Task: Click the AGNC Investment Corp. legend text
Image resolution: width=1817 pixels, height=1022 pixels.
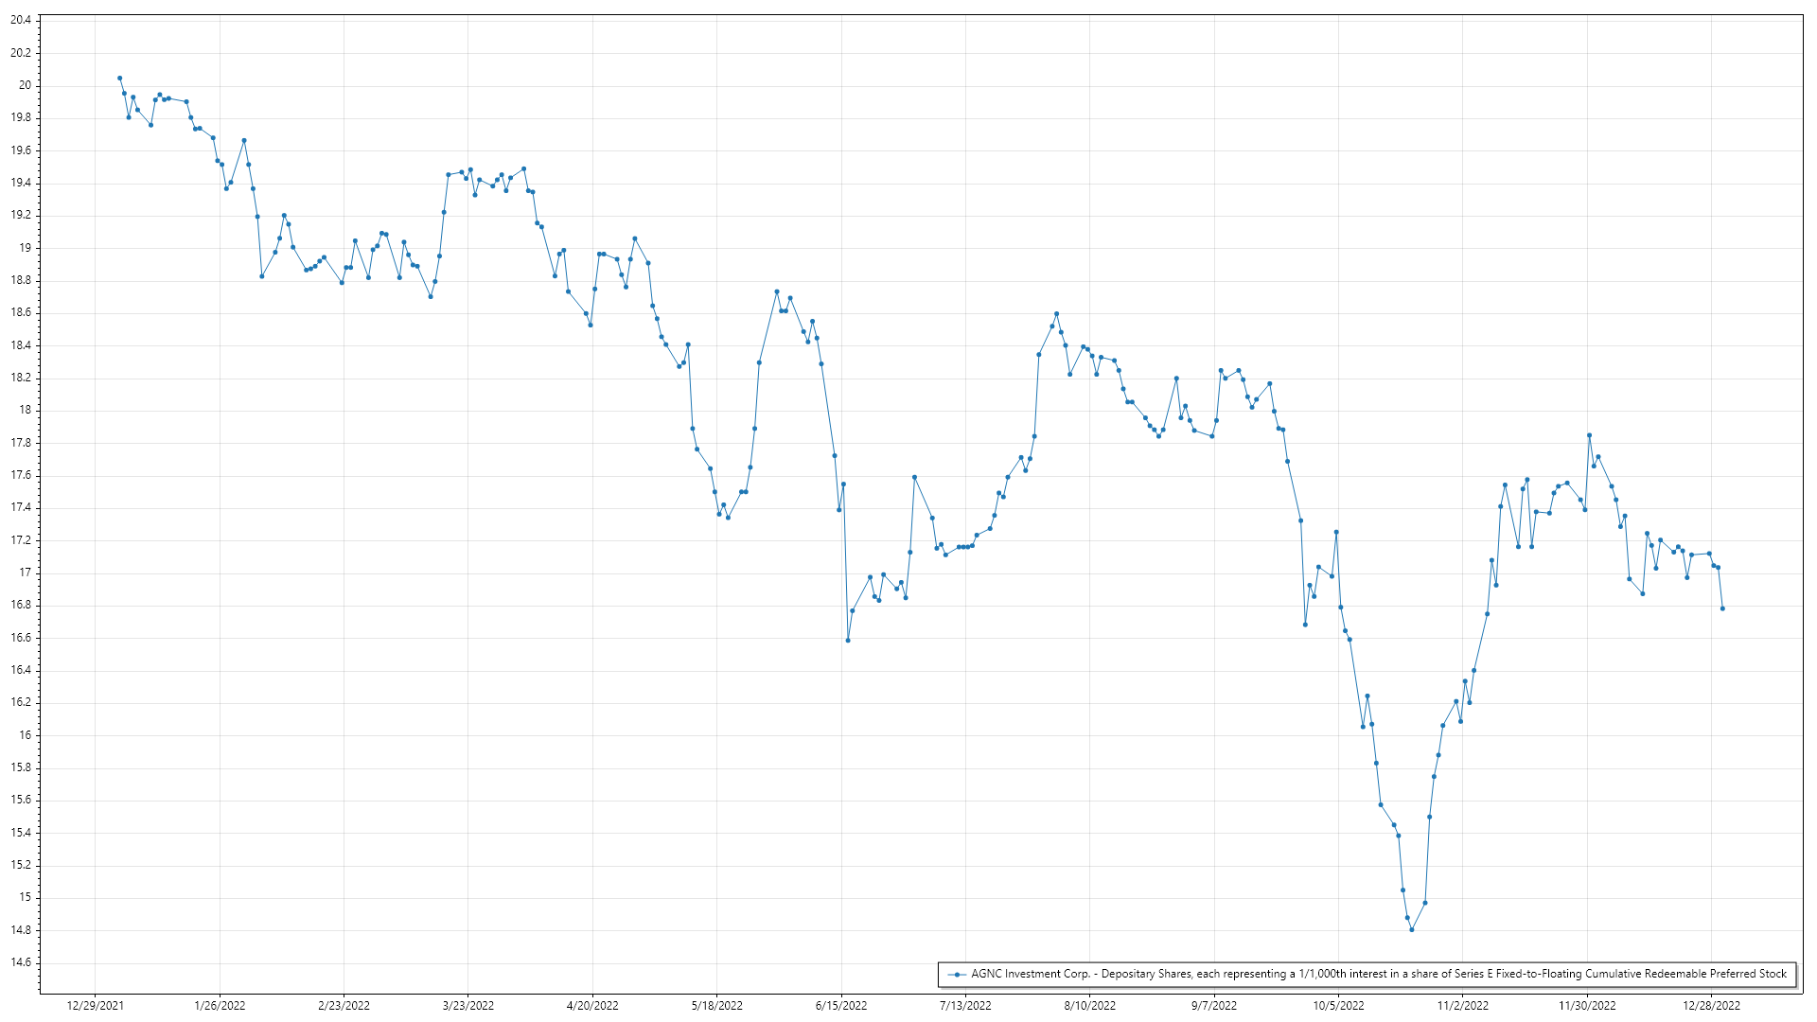Action: coord(1378,974)
